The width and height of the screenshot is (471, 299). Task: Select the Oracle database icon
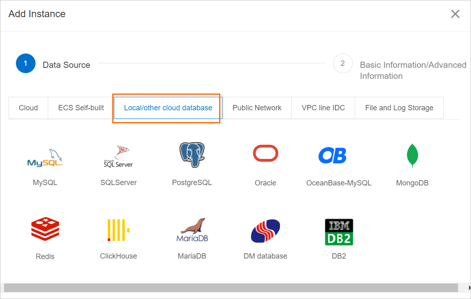pyautogui.click(x=265, y=154)
